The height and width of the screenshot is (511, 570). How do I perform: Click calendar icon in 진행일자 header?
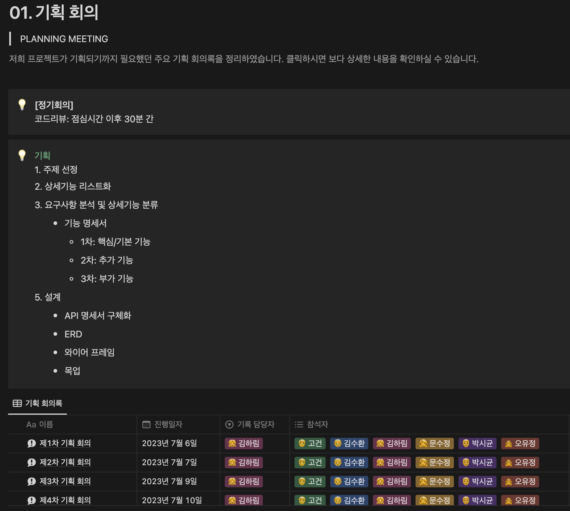[x=146, y=424]
